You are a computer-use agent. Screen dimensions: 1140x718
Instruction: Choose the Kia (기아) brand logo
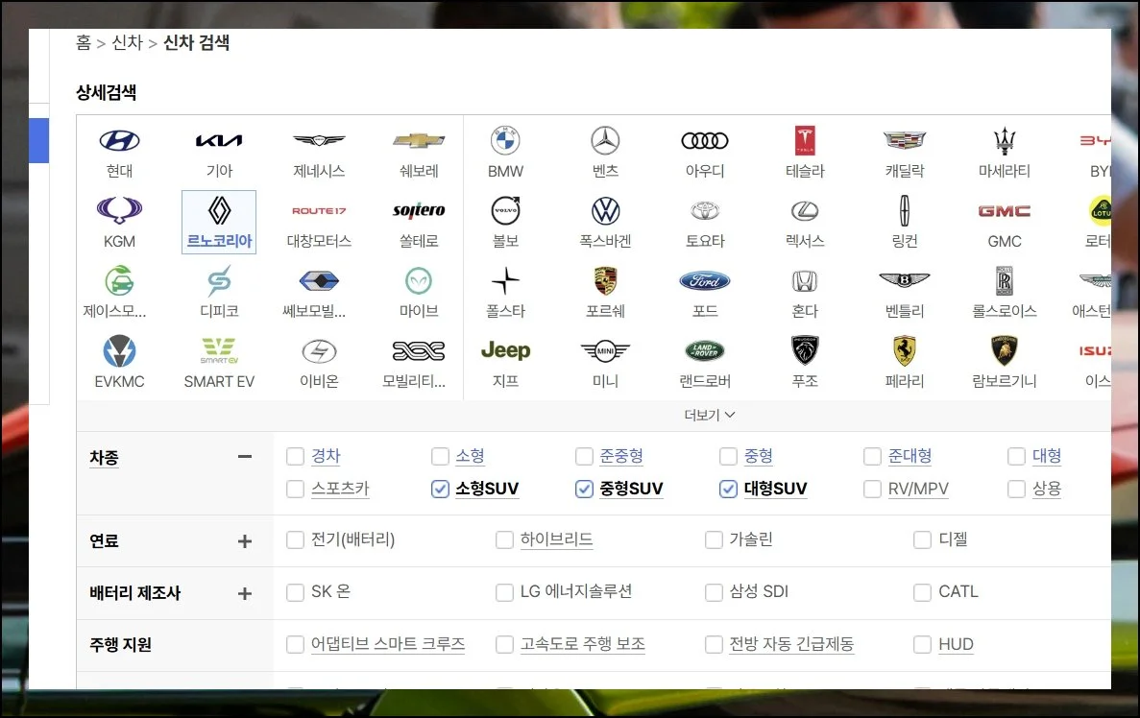click(219, 141)
